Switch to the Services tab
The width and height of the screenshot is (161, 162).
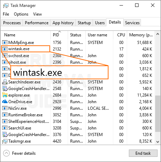pos(132,23)
